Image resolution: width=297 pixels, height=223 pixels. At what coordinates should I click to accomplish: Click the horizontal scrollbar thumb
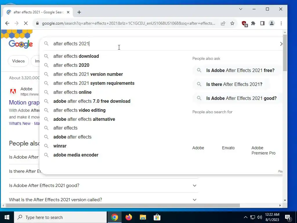123,206
